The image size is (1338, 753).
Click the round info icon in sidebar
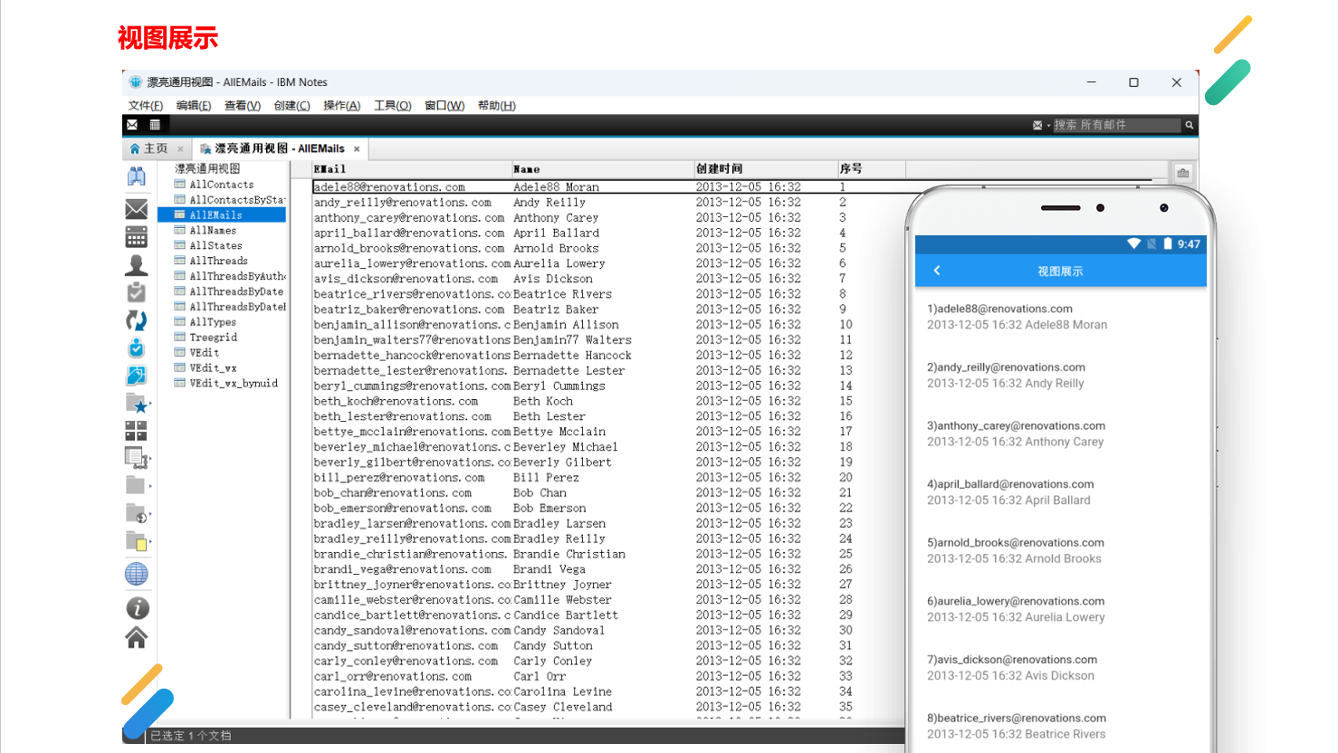(136, 608)
